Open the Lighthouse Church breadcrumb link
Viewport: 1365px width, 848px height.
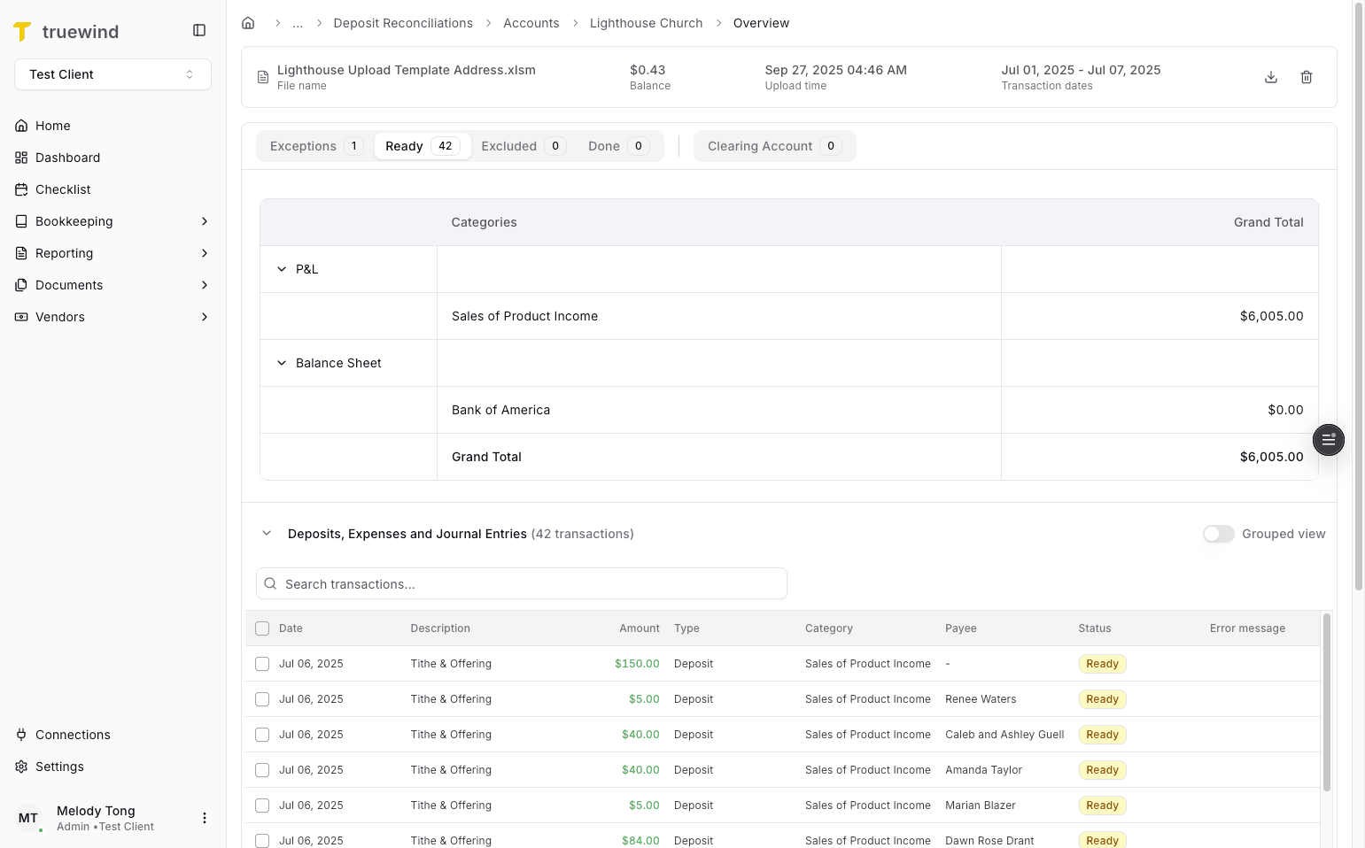pyautogui.click(x=646, y=23)
